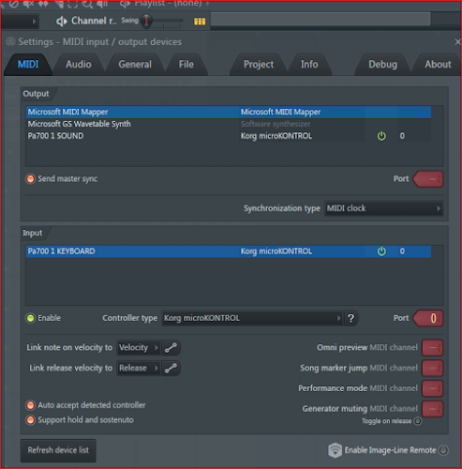Click the yellow step graph icon

200,22
